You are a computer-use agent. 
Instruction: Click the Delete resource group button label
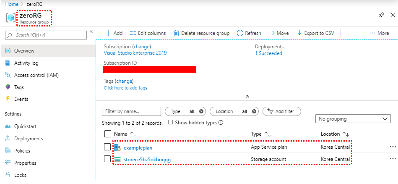(x=206, y=33)
